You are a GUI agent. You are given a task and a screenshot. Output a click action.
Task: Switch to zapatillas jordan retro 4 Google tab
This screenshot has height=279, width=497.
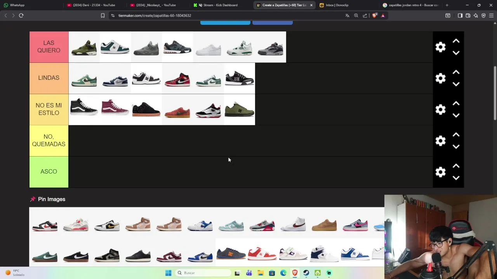(x=410, y=5)
